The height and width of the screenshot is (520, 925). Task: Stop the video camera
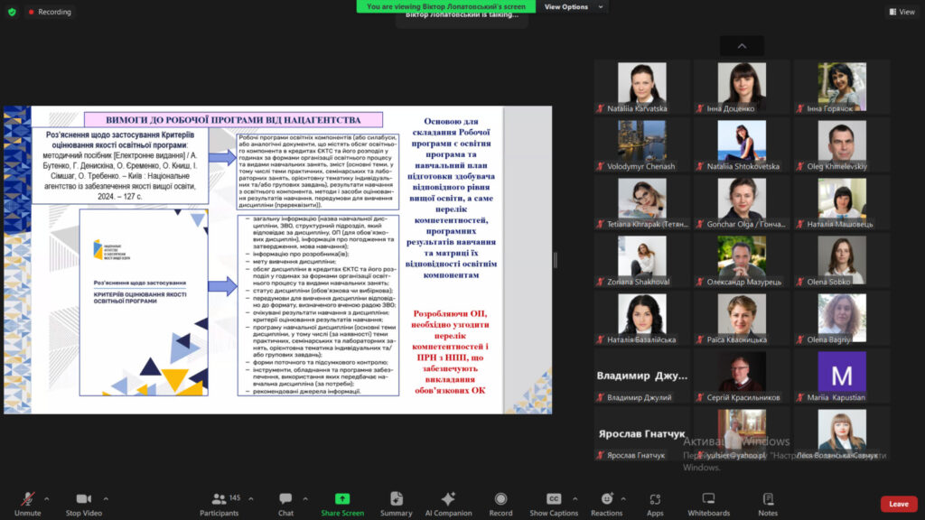(84, 503)
